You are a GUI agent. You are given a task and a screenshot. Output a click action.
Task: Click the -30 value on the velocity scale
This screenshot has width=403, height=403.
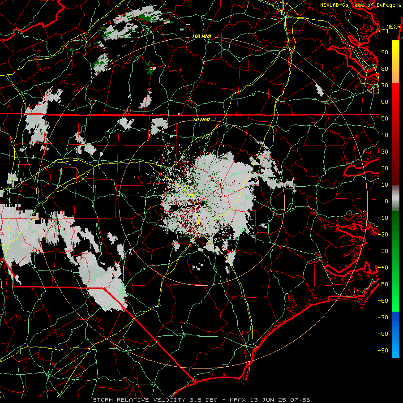pos(383,251)
